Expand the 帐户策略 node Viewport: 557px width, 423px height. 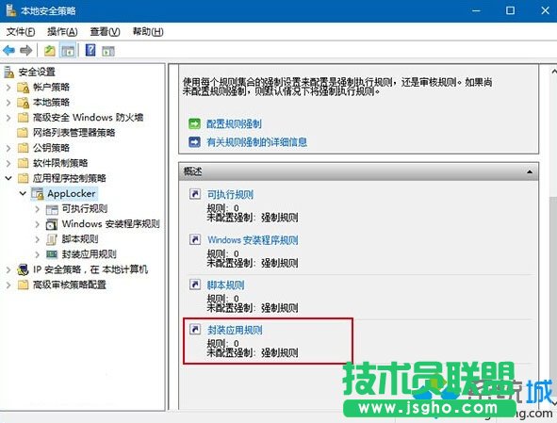pos(8,87)
